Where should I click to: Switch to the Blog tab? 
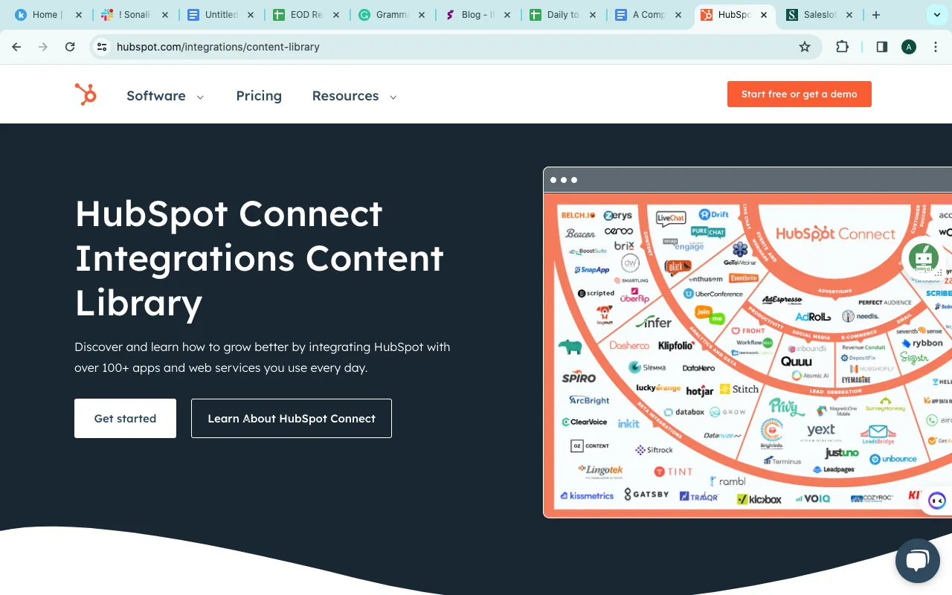477,15
